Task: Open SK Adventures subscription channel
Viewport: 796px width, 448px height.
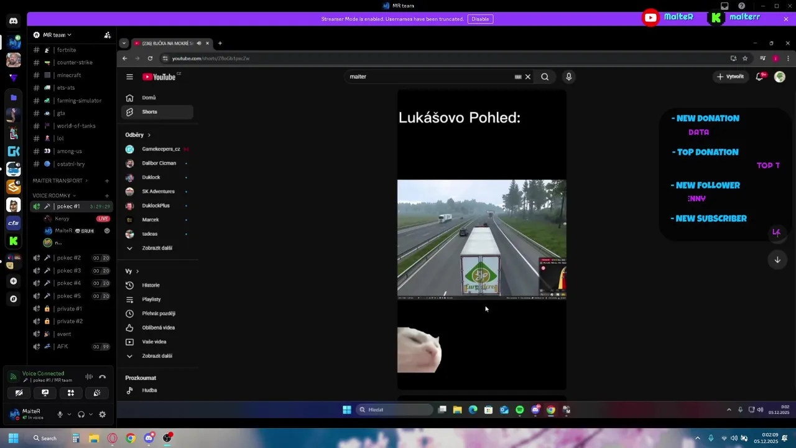Action: pos(157,192)
